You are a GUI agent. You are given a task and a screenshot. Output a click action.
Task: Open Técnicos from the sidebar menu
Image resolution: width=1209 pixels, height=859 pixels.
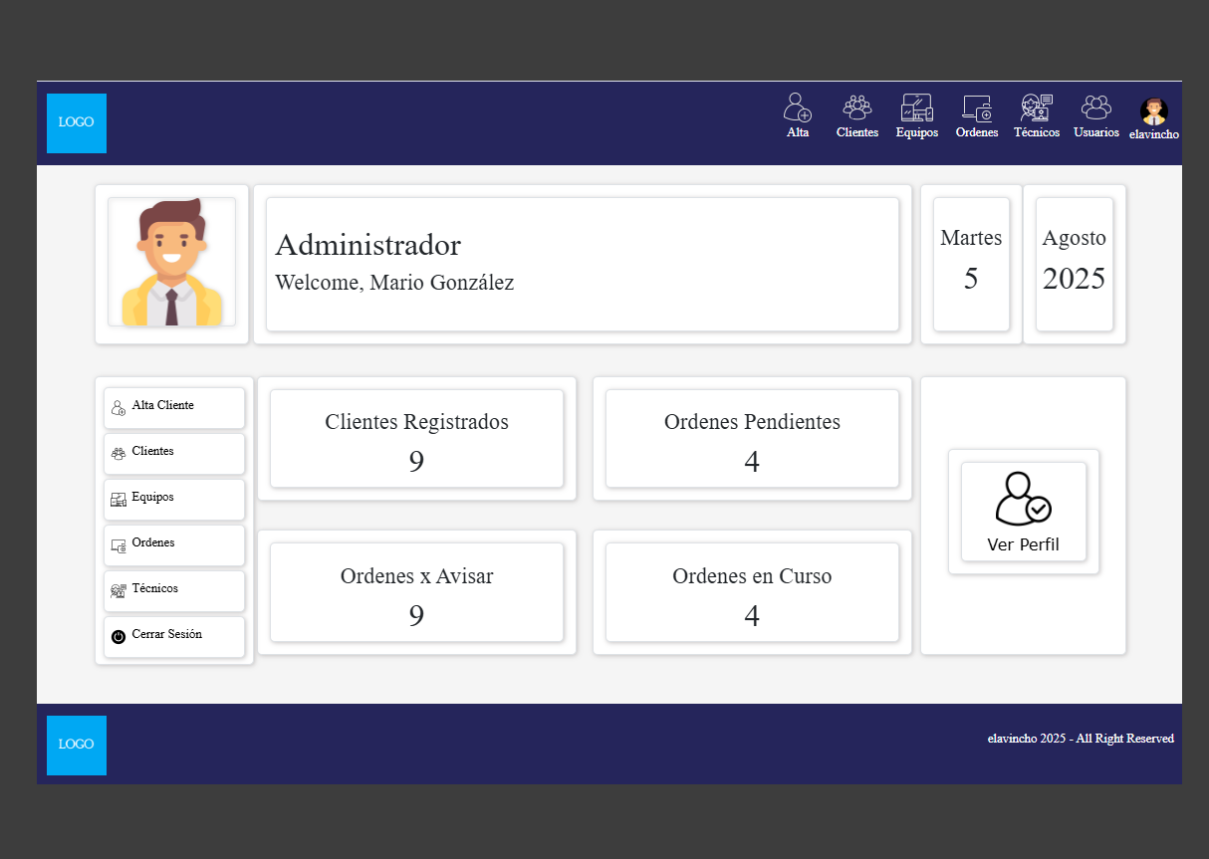(174, 590)
